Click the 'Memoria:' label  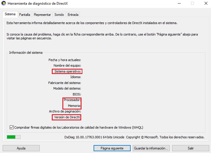[x=74, y=106]
